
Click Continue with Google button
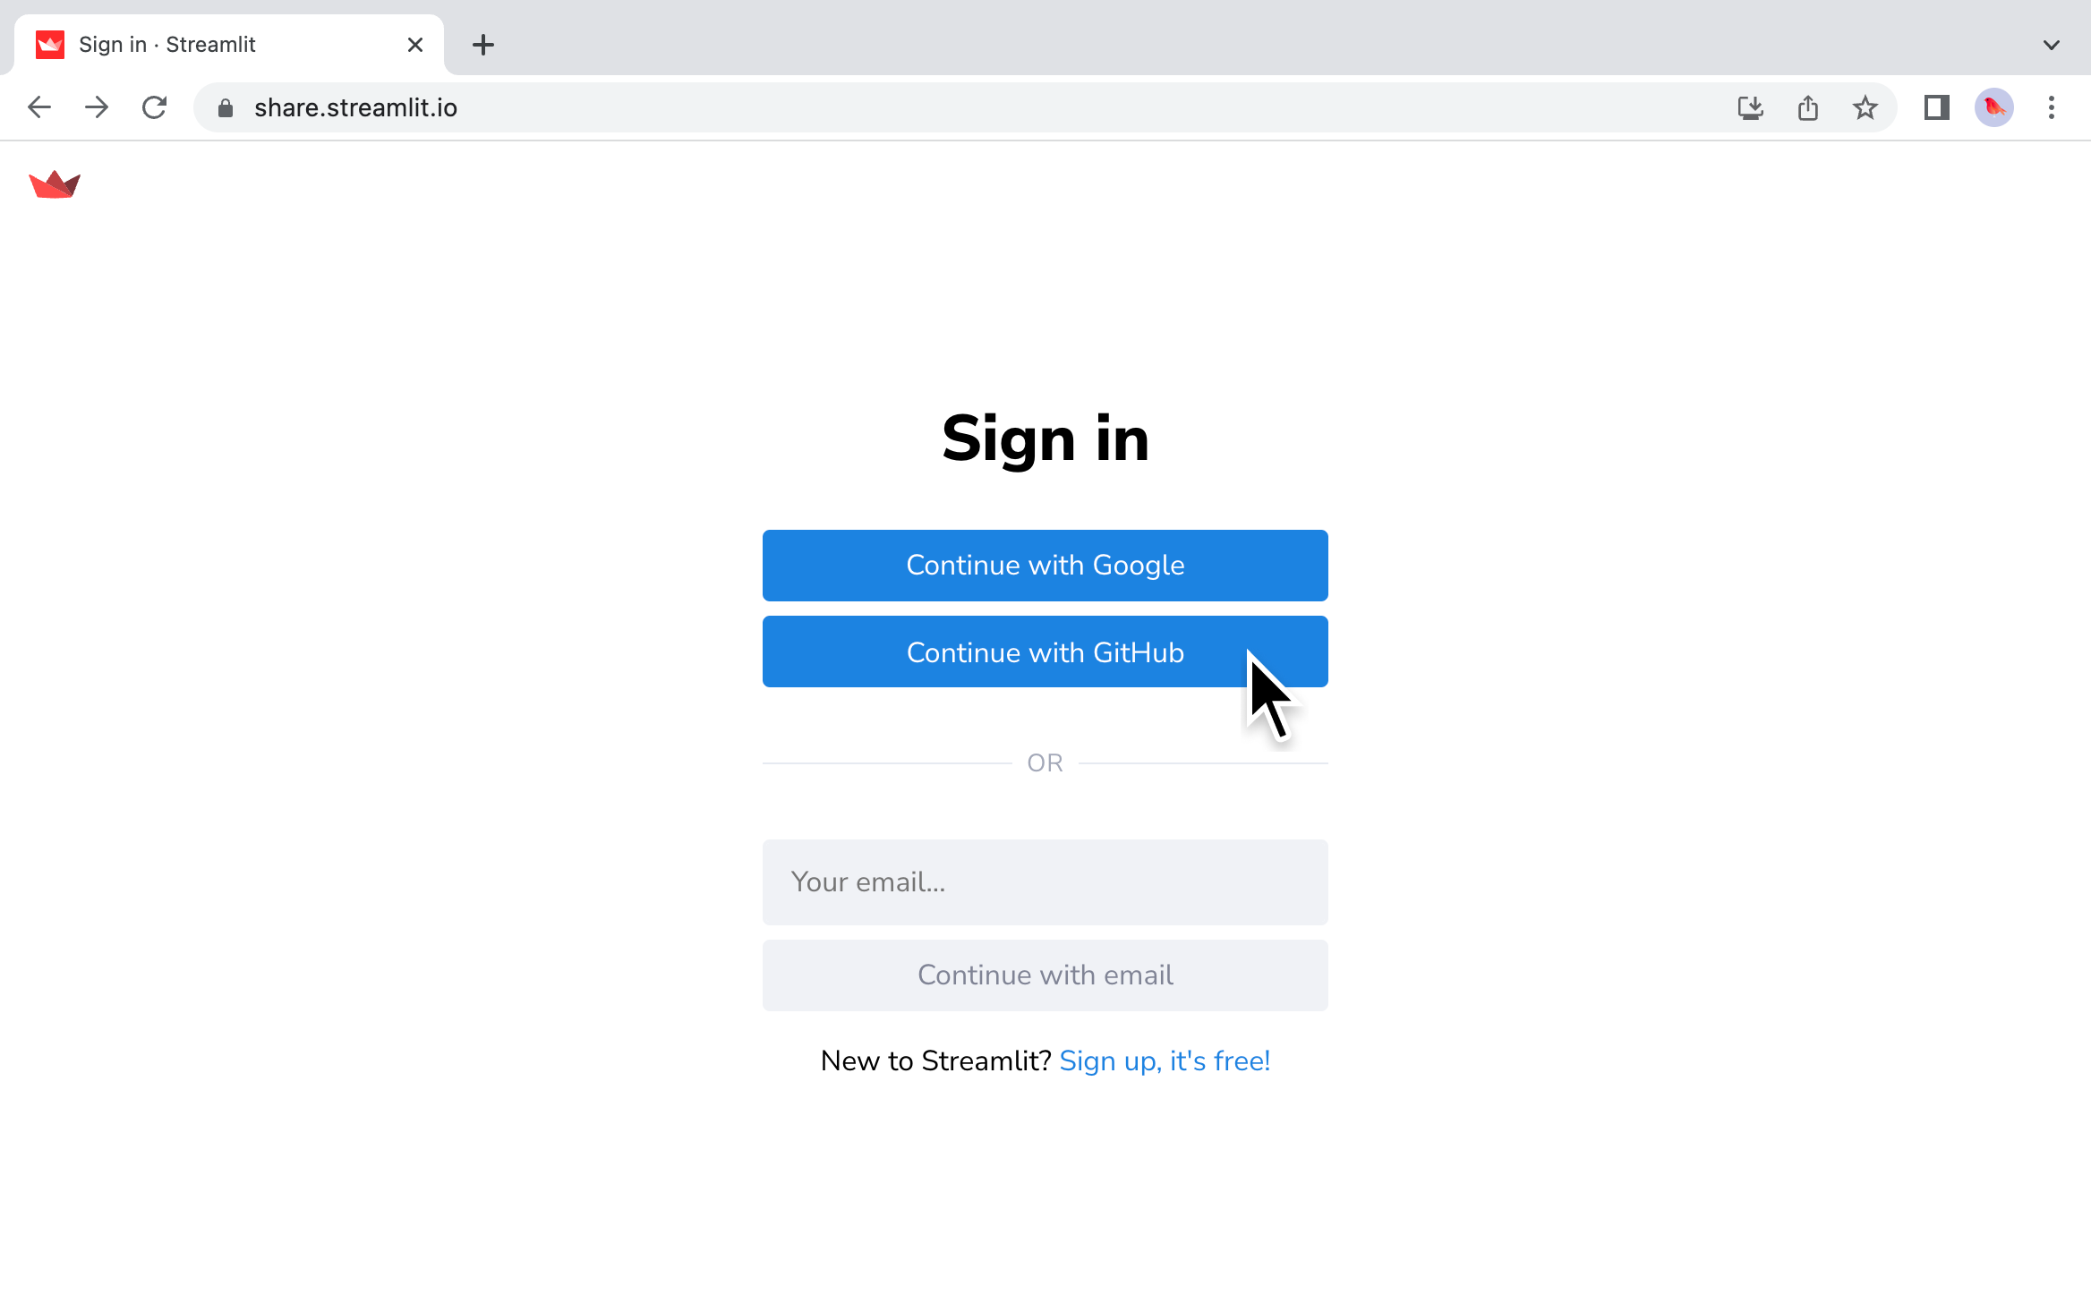click(x=1045, y=565)
